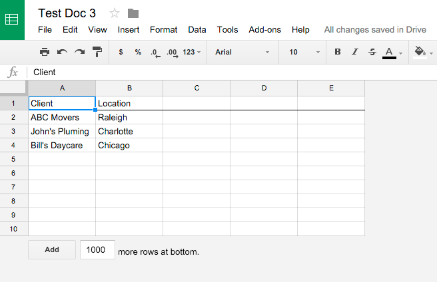
Task: Open the fill color picker
Action: [x=423, y=53]
